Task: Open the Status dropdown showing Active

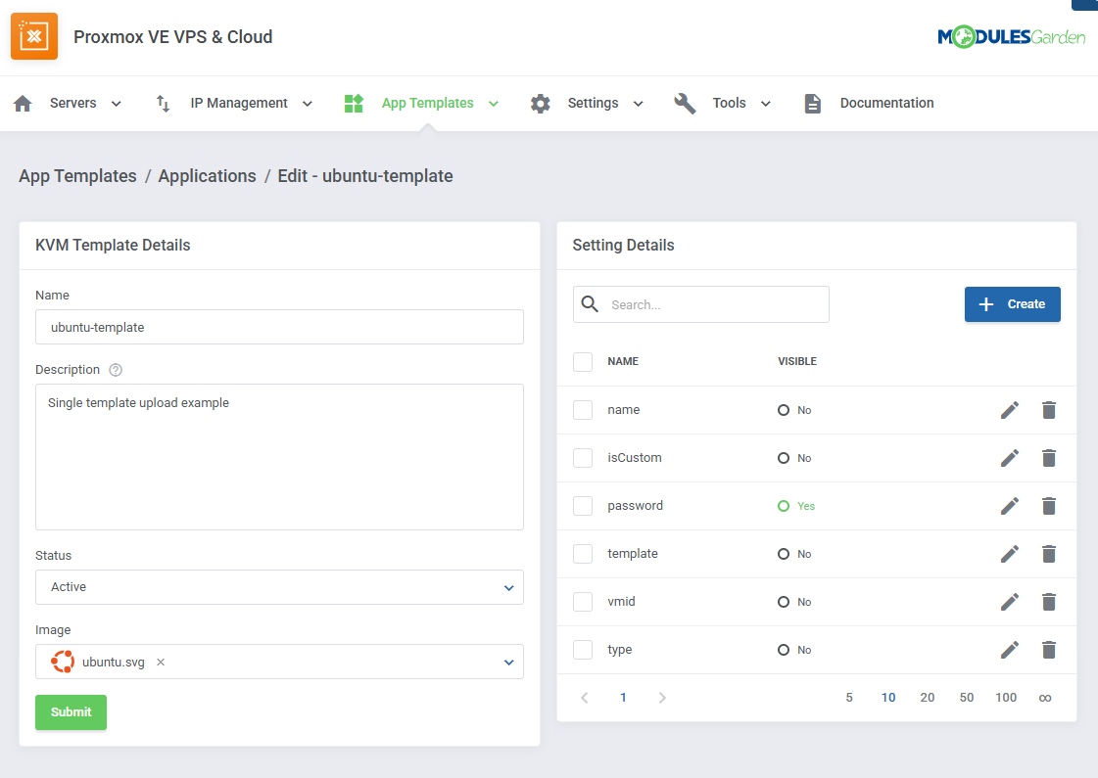Action: pos(279,587)
